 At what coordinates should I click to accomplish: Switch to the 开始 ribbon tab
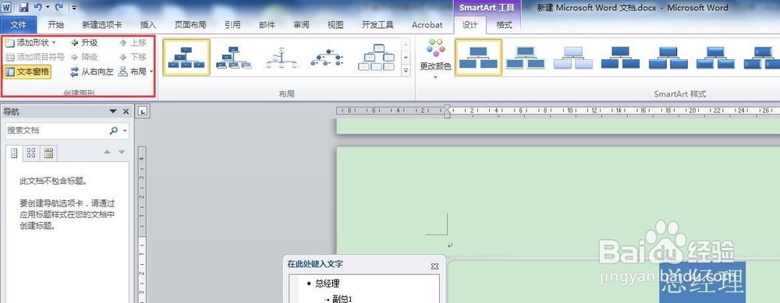click(55, 25)
